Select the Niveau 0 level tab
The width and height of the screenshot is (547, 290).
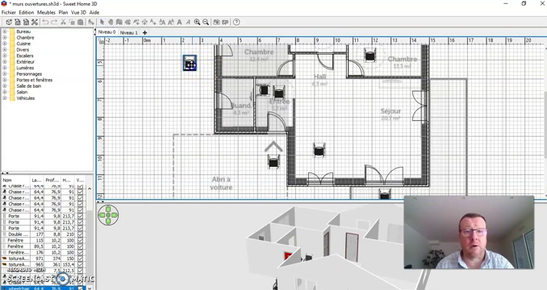click(x=106, y=32)
